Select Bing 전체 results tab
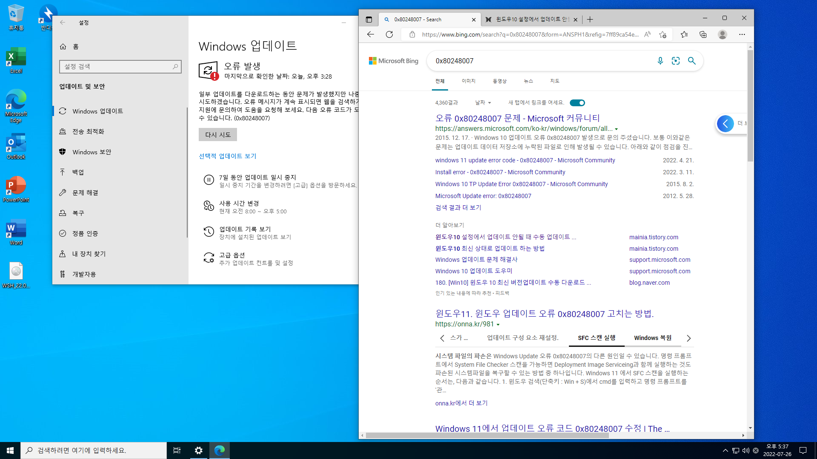 (440, 81)
